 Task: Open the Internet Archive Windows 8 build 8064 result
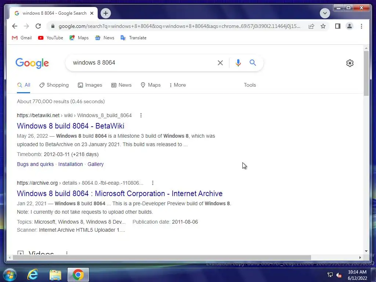tap(120, 194)
